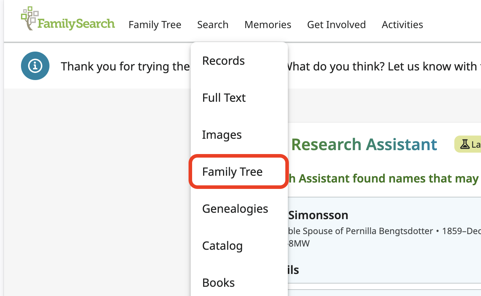Screen dimensions: 481x296
Task: Toggle the Search menu in the header
Action: point(213,25)
